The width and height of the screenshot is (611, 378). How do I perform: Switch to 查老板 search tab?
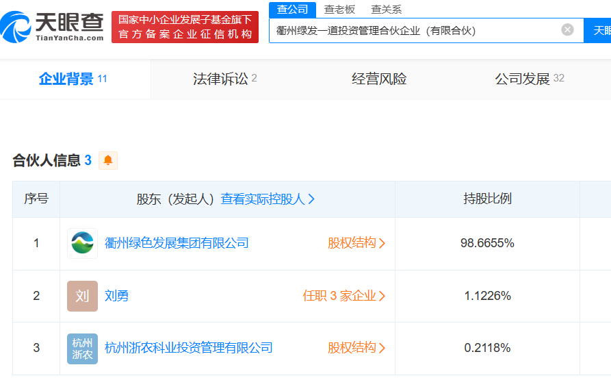pos(339,10)
